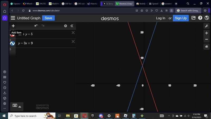Open the Share Graph icon
Image resolution: width=211 pixels, height=119 pixels.
193,18
